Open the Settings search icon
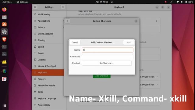Image resolution: width=195 pixels, height=110 pixels. [x=35, y=7]
